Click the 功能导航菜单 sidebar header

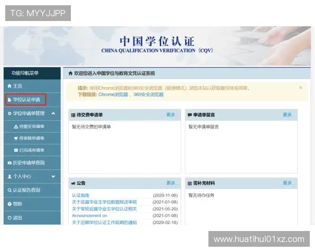pos(25,73)
